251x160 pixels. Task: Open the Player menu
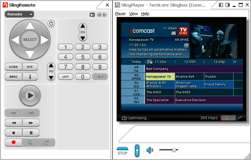pyautogui.click(x=120, y=14)
